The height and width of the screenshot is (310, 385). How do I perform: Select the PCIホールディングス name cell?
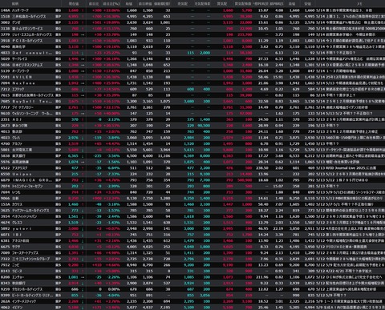27,41
